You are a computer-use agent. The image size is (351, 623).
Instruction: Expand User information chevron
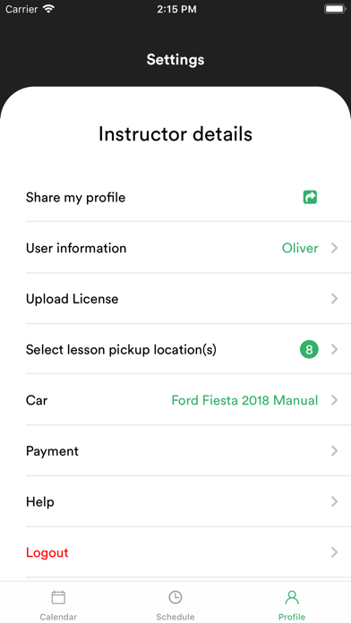334,248
